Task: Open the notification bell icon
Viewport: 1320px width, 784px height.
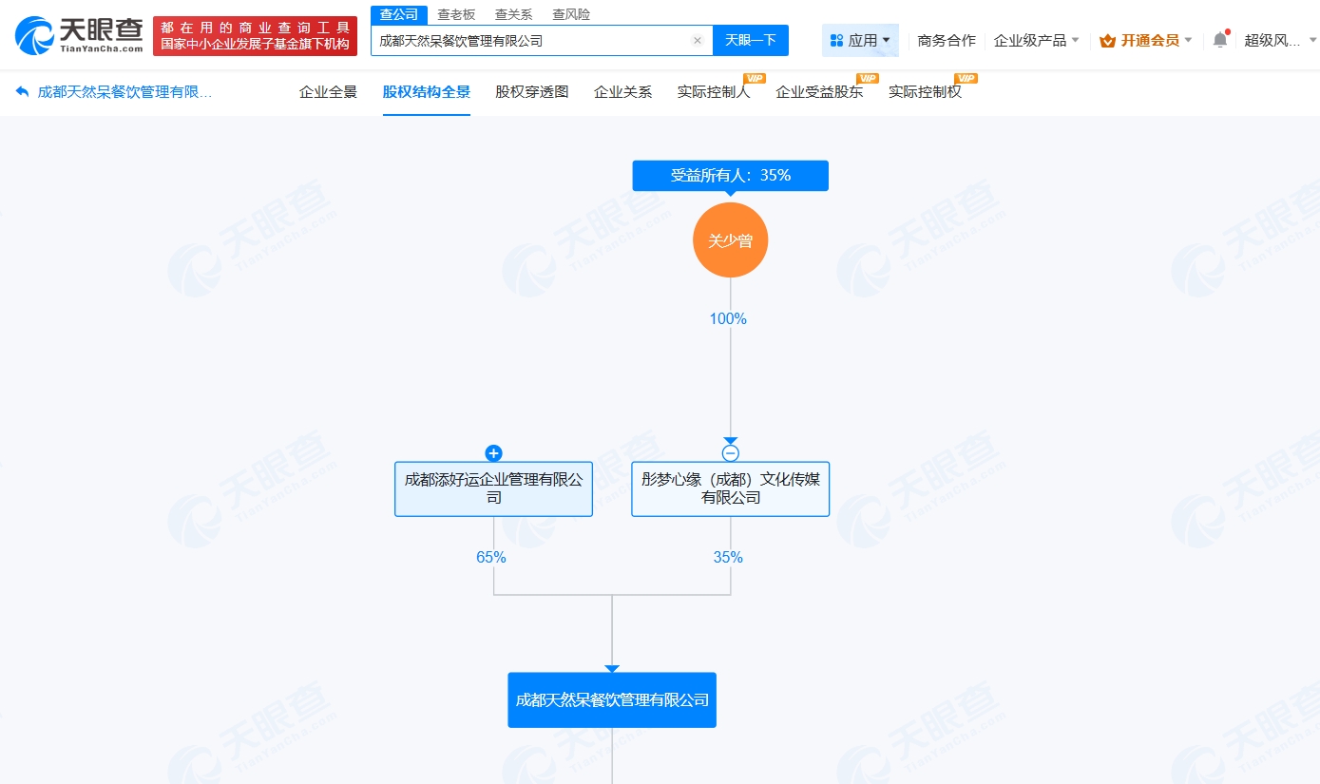Action: 1220,40
